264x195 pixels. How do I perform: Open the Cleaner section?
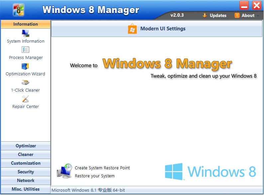26,154
